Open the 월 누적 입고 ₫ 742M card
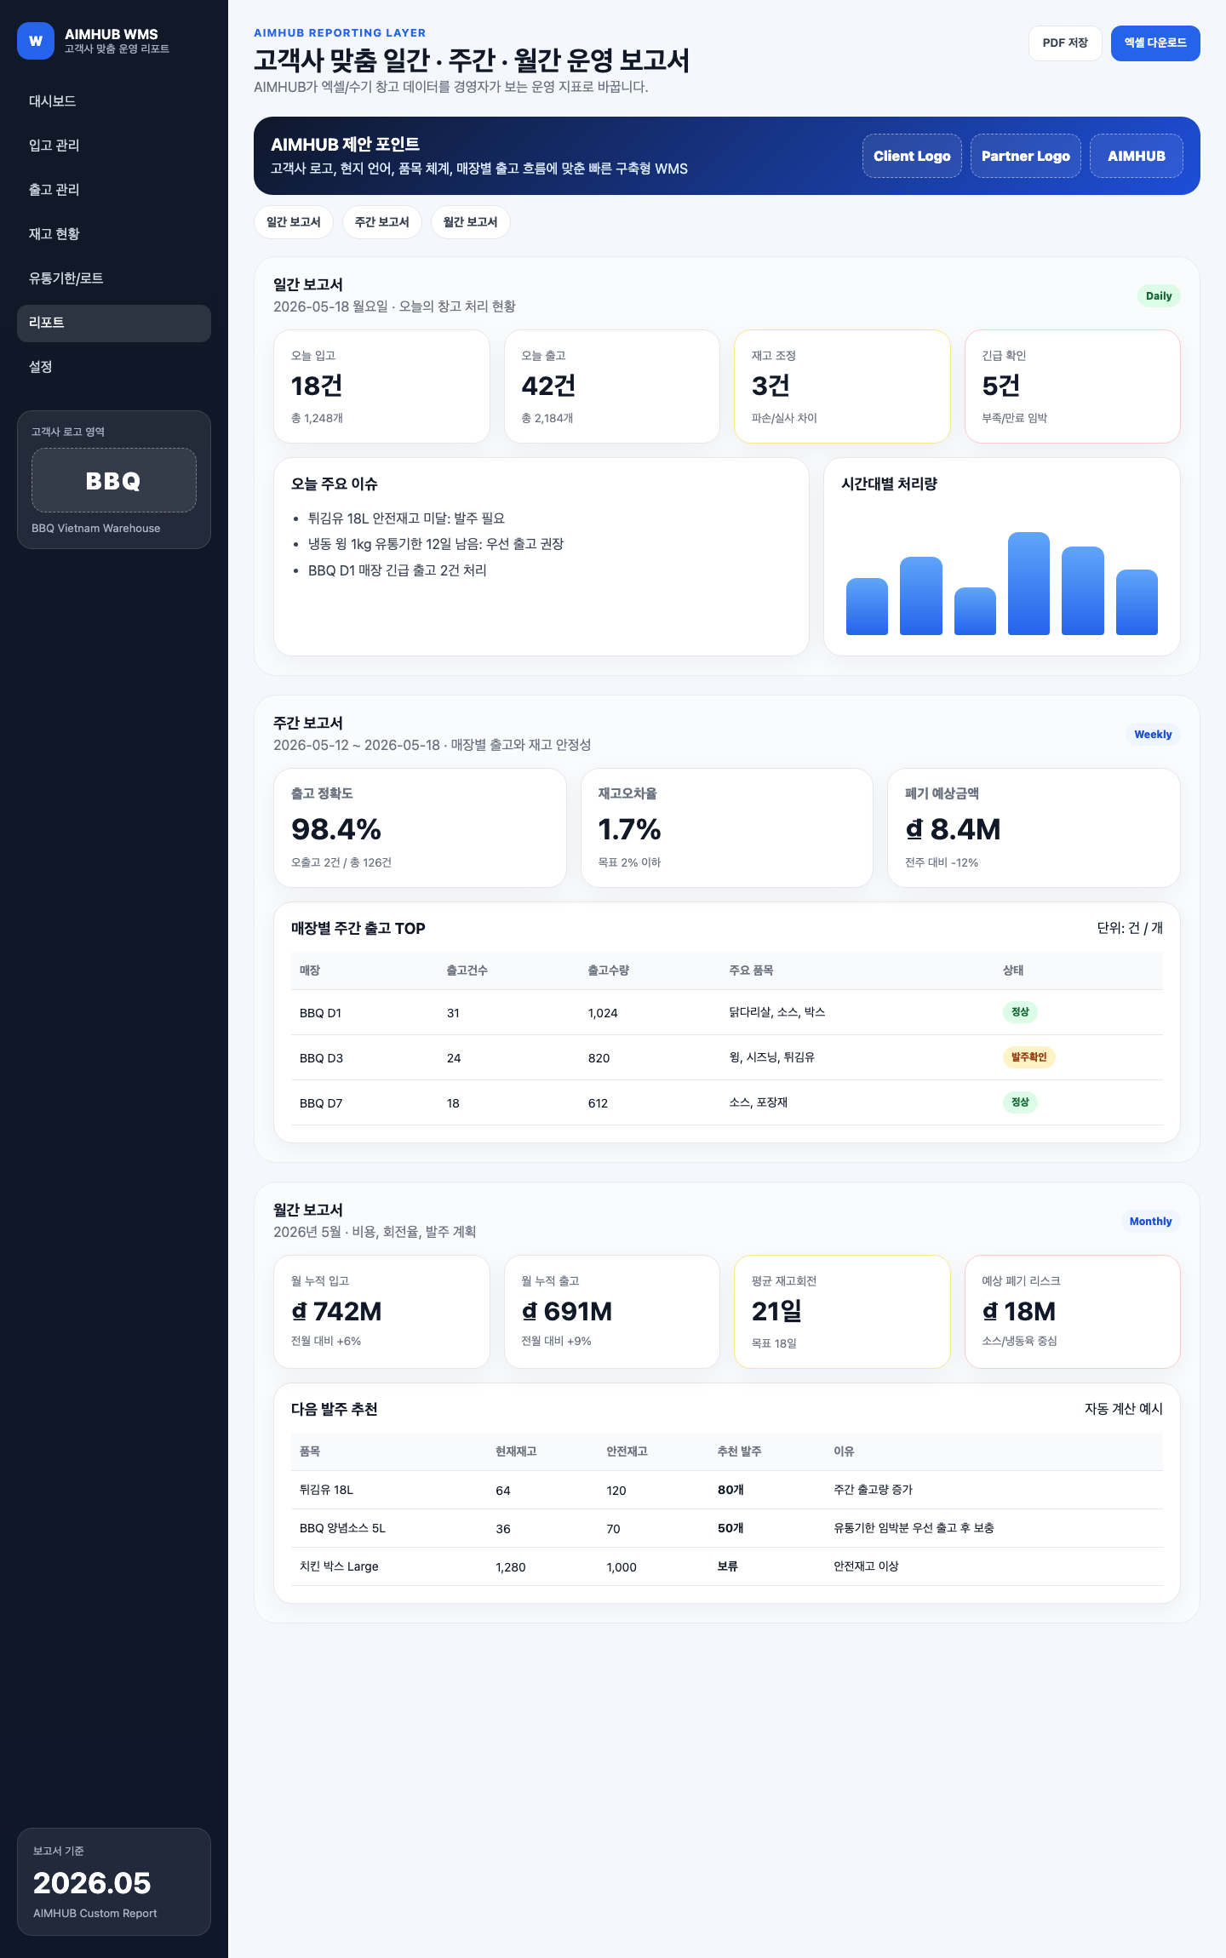Image resolution: width=1226 pixels, height=1958 pixels. pyautogui.click(x=381, y=1312)
